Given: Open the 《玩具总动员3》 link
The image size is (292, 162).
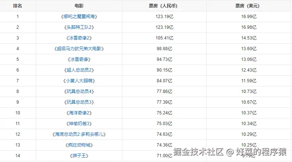Looking at the screenshot, I should pyautogui.click(x=79, y=102).
